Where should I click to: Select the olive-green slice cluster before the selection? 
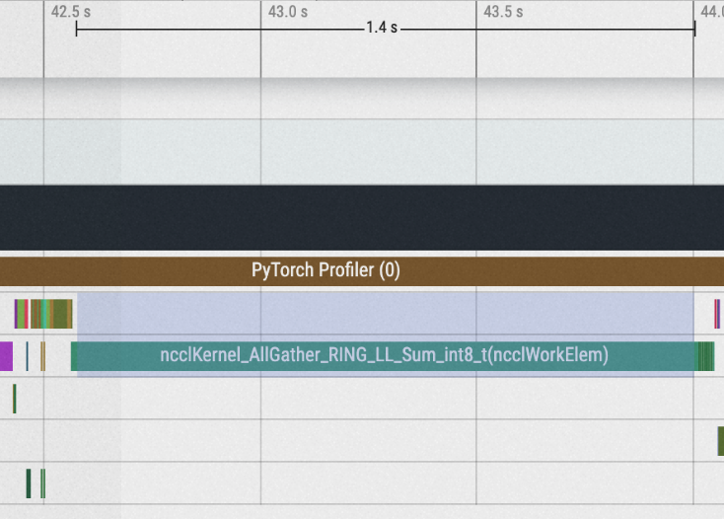point(51,314)
